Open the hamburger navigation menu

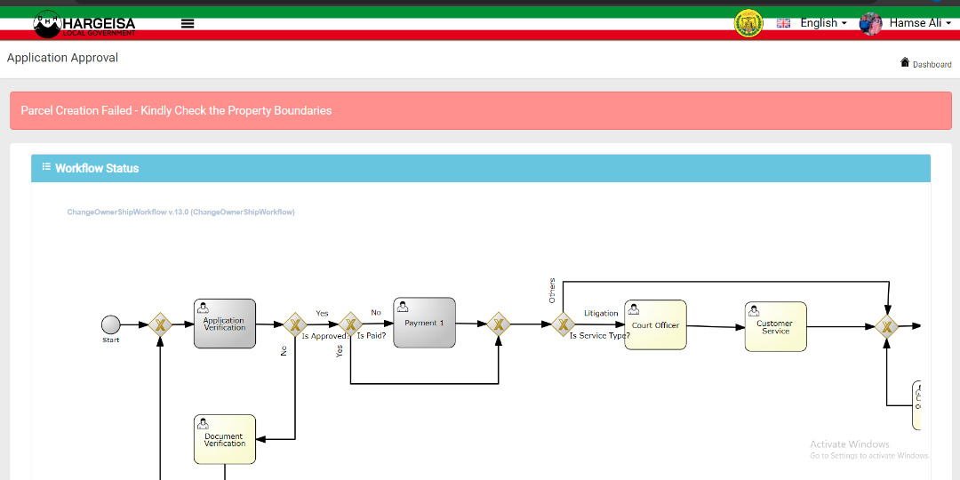click(188, 23)
